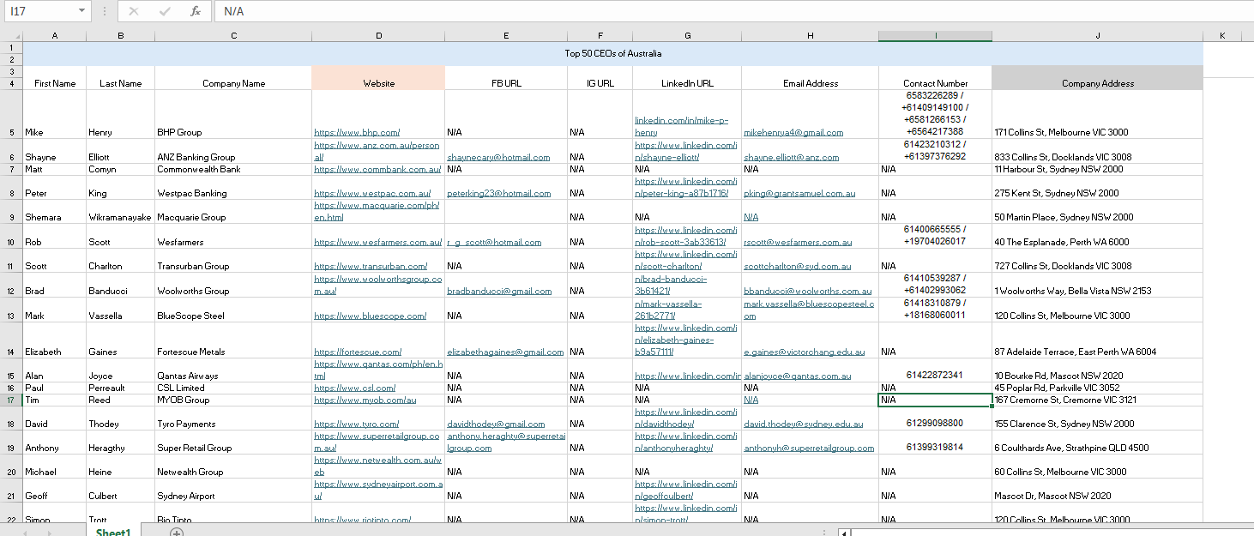This screenshot has width=1254, height=536.
Task: Click email anthonyh@superretailgroup.com
Action: (809, 449)
